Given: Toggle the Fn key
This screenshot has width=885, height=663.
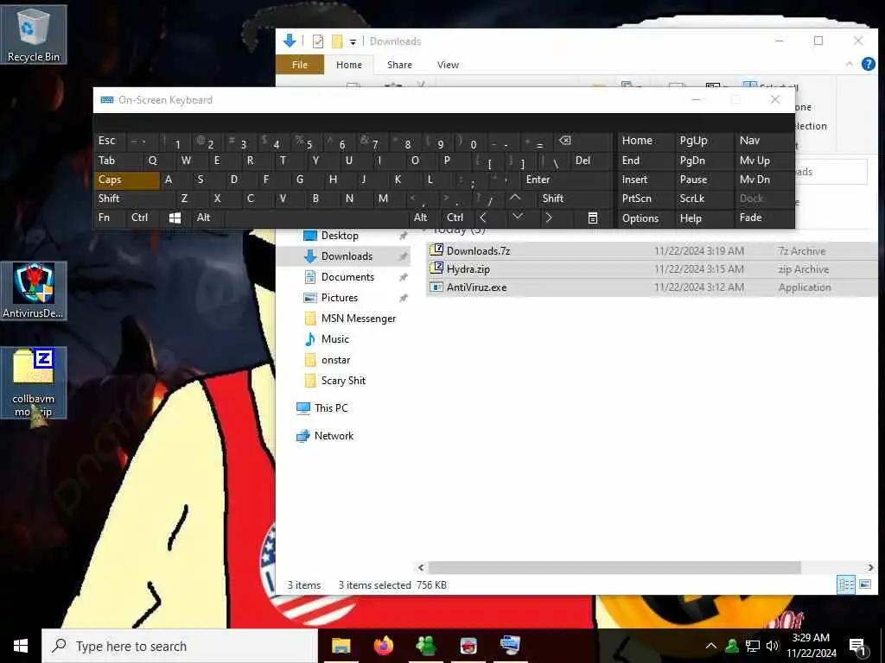Looking at the screenshot, I should tap(110, 218).
